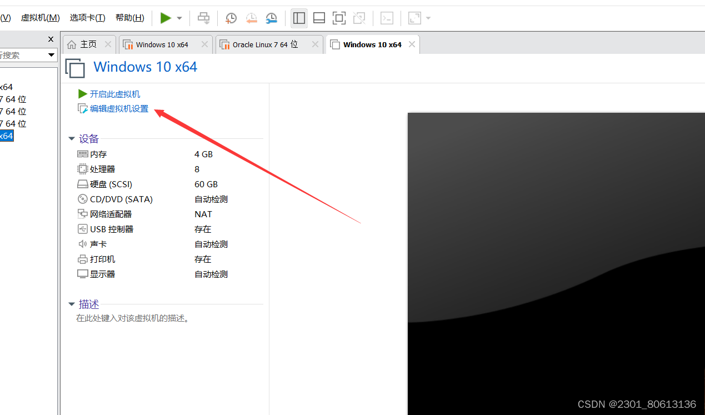This screenshot has height=415, width=705.
Task: Open the 选项卡(T) menu
Action: click(x=87, y=18)
